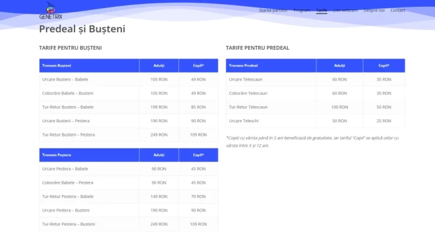Click 199 RON adult price for Tur-Retur Busteni – Babele
This screenshot has height=234, width=435.
pos(159,107)
